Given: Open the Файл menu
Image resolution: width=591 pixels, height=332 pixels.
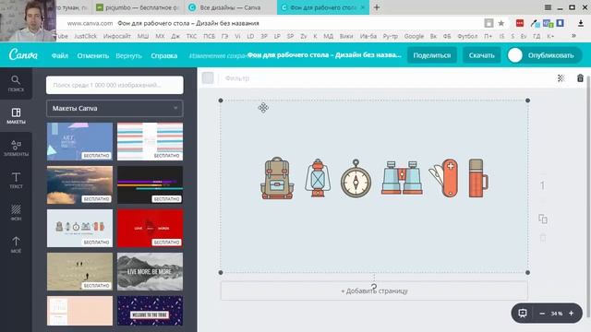Looking at the screenshot, I should (59, 55).
